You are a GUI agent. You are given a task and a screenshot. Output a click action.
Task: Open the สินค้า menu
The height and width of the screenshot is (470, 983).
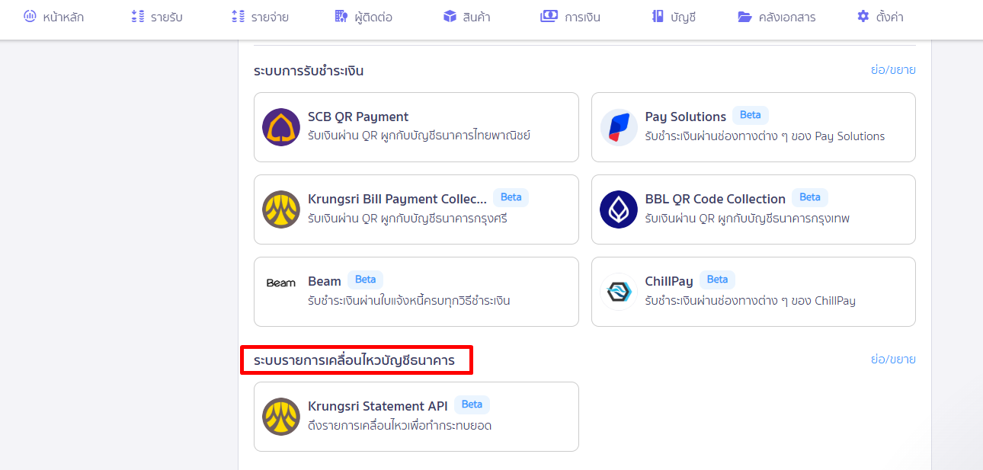coord(467,17)
